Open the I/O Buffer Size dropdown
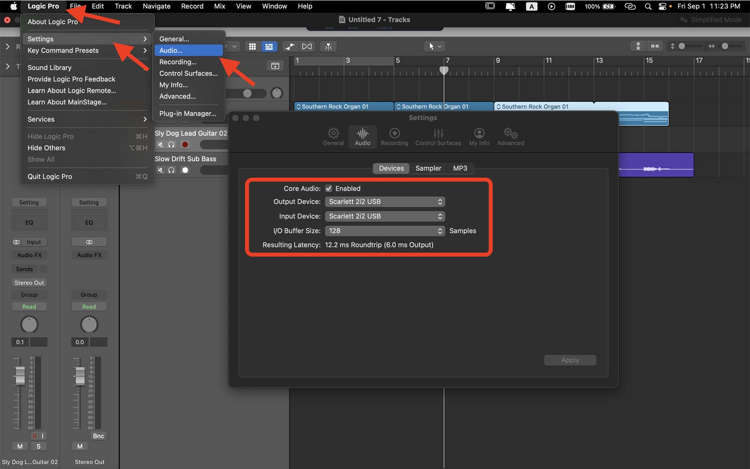 click(x=385, y=231)
